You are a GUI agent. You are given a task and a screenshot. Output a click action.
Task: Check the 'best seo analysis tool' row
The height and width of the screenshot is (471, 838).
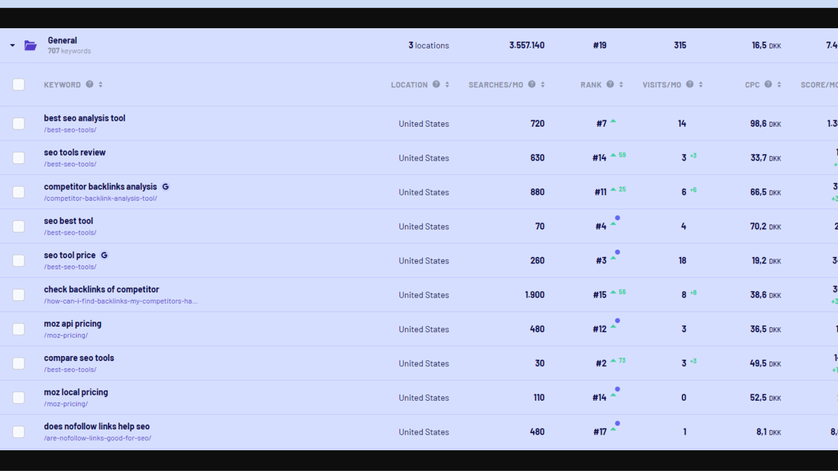(19, 123)
